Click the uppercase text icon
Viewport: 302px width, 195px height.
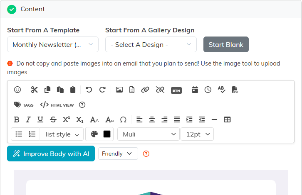pyautogui.click(x=94, y=119)
